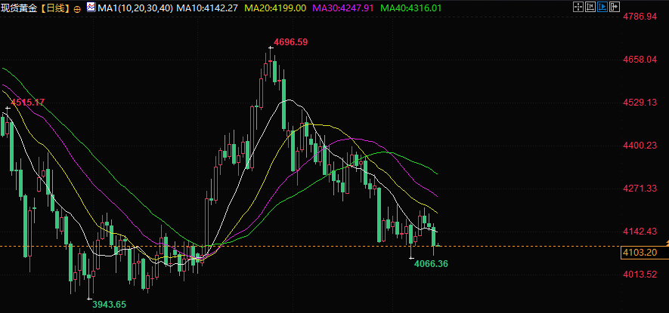Click the MA1(10,20,30,40) indicator label

[135, 8]
